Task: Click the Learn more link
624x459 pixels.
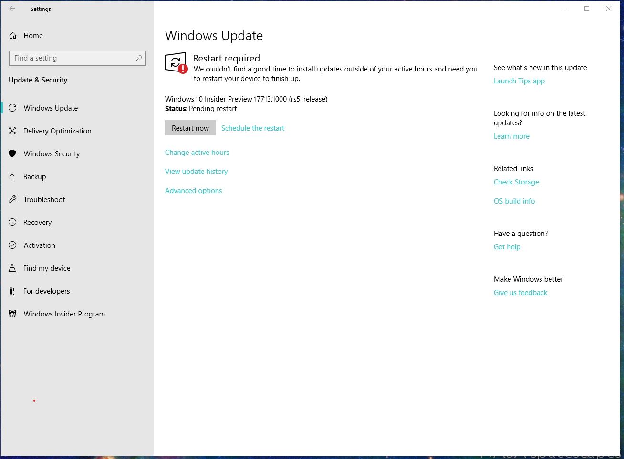Action: click(x=511, y=136)
